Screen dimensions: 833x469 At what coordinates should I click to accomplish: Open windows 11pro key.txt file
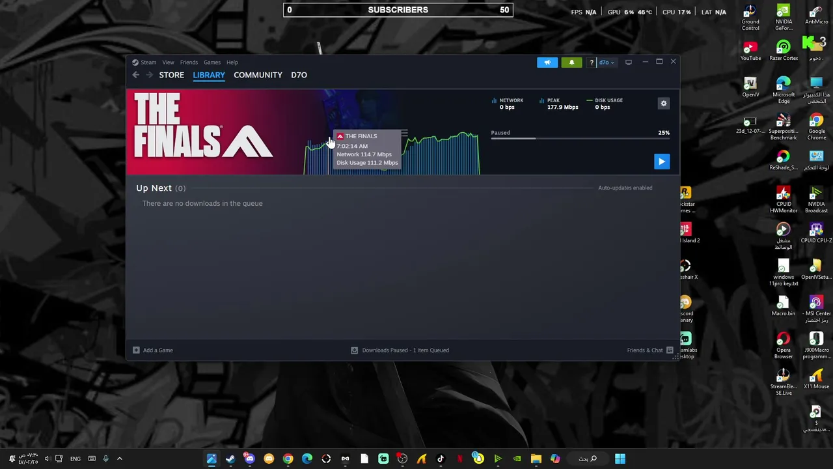[x=784, y=274]
